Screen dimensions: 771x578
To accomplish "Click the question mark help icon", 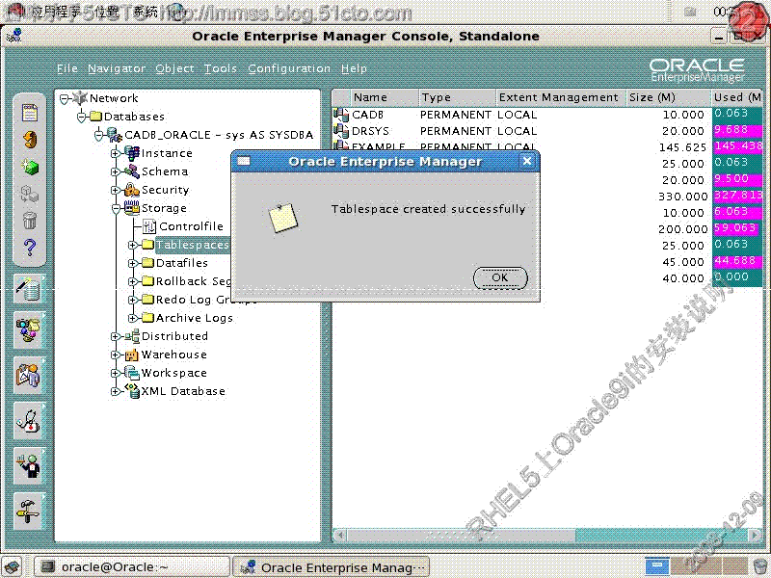I will tap(30, 248).
